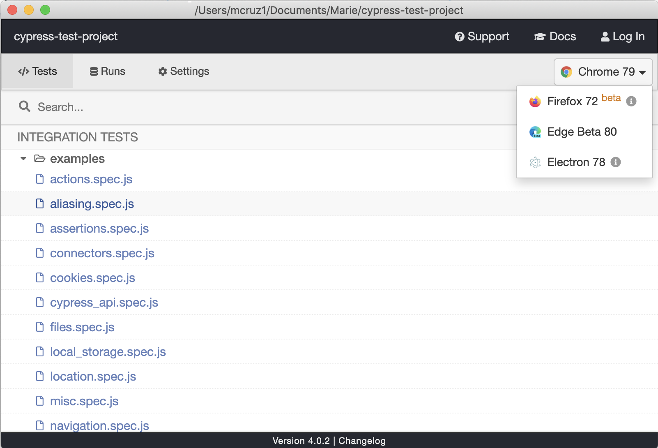Click the Log In button
Screen dimensions: 658x448
[x=622, y=37]
